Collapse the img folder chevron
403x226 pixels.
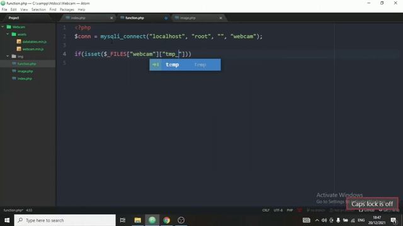click(8, 56)
